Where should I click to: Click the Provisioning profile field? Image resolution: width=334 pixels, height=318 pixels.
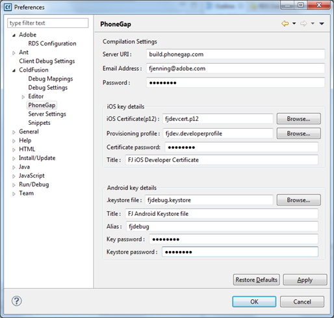click(x=218, y=133)
